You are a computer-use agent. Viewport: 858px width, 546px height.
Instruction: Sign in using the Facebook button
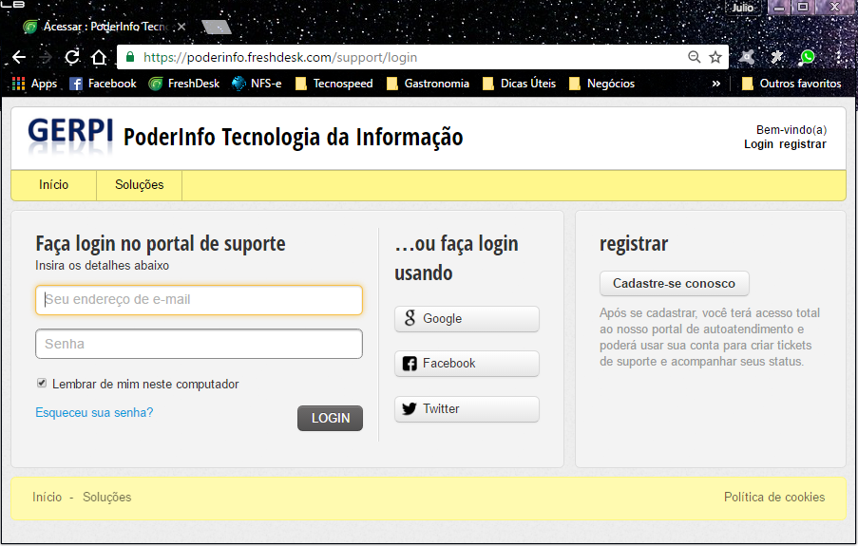[x=467, y=364]
